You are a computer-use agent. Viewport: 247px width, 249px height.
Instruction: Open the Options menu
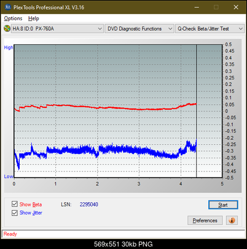[13, 18]
